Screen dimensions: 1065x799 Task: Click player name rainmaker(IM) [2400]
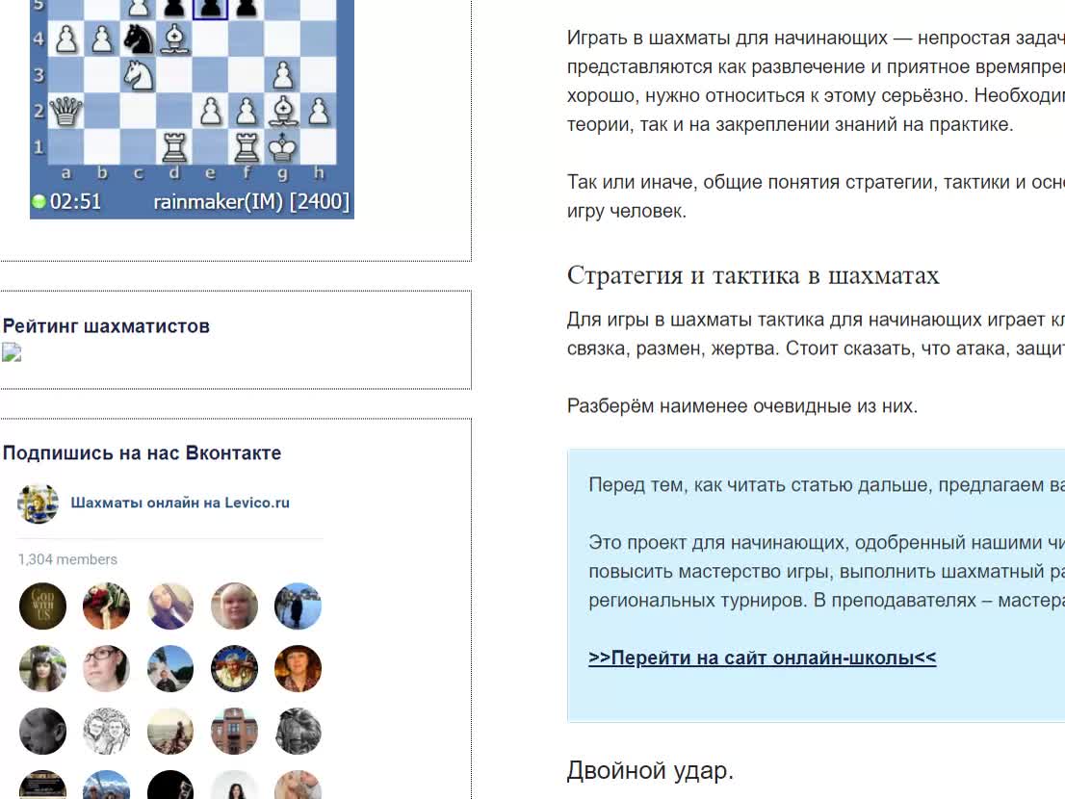click(251, 201)
